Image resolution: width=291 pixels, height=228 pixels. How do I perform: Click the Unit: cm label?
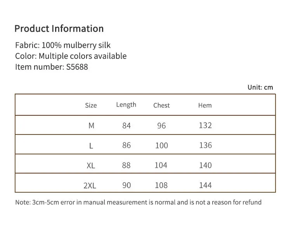(x=260, y=87)
